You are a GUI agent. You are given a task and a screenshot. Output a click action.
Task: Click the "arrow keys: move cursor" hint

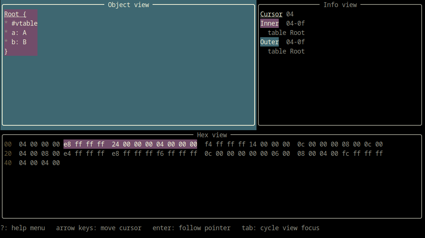click(x=99, y=228)
